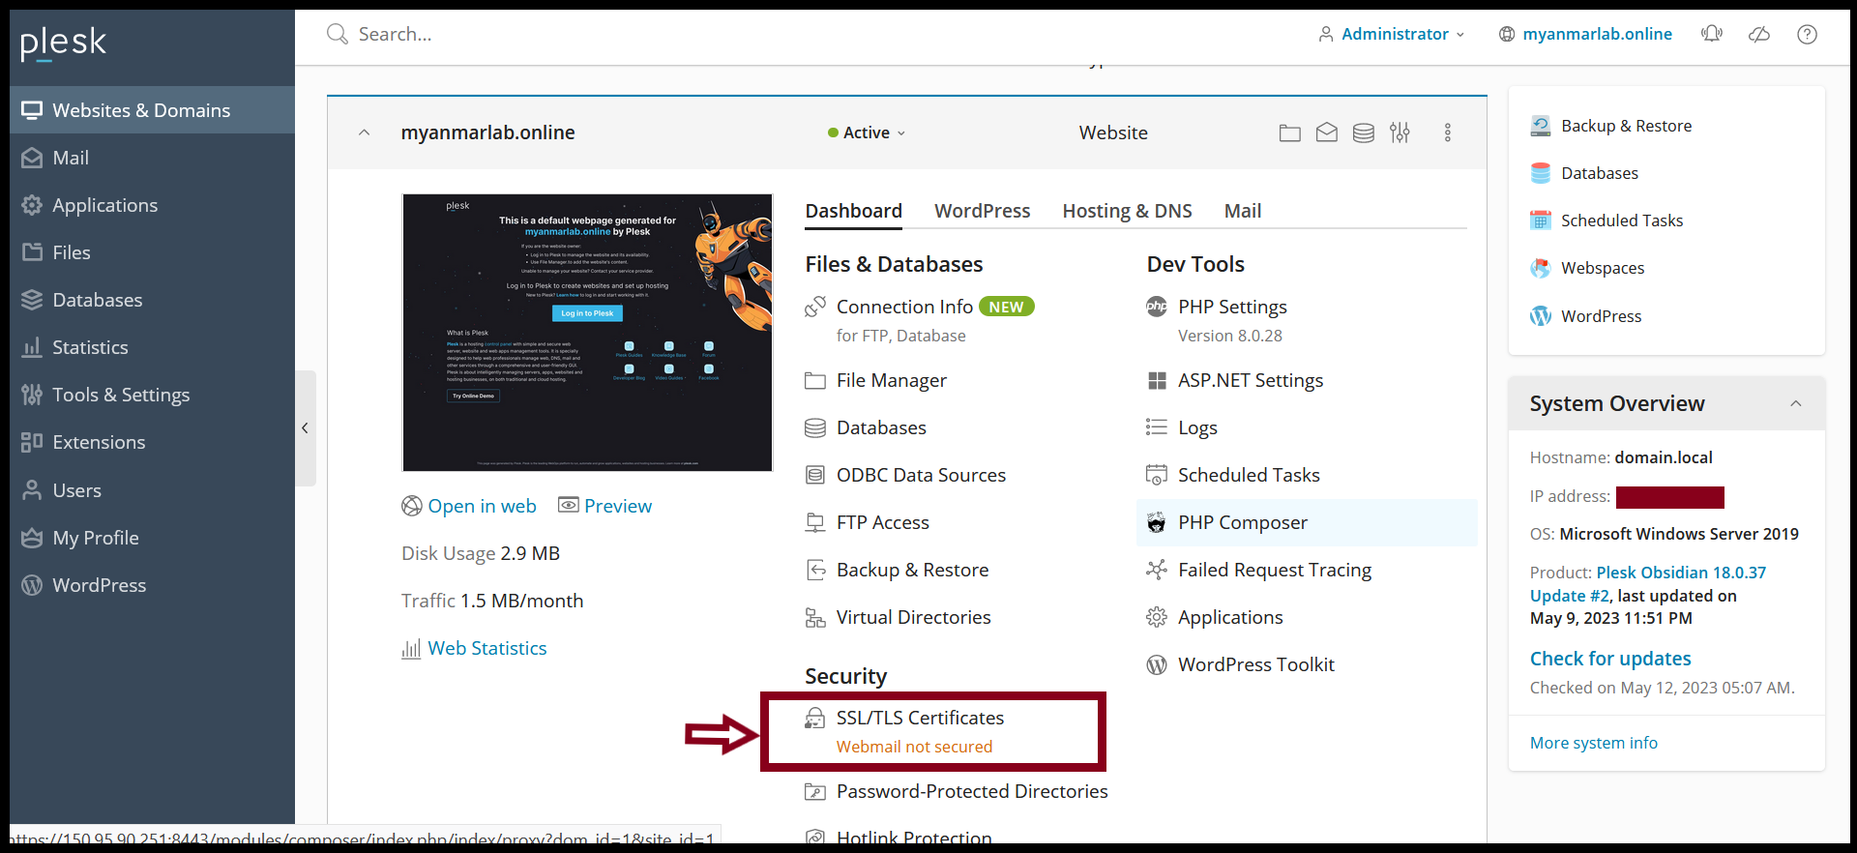Click the cloud icon in top bar
1857x853 pixels.
click(x=1759, y=35)
